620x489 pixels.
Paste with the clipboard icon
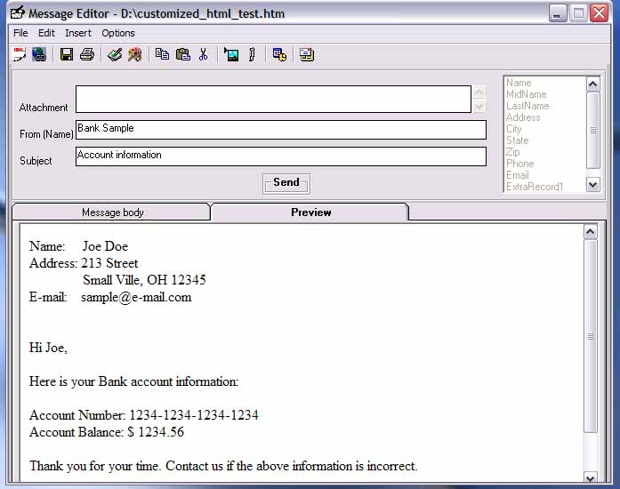click(182, 55)
